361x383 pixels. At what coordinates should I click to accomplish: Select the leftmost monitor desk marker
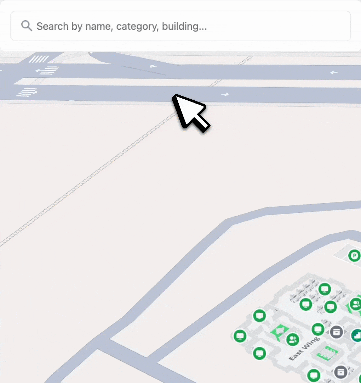point(240,335)
